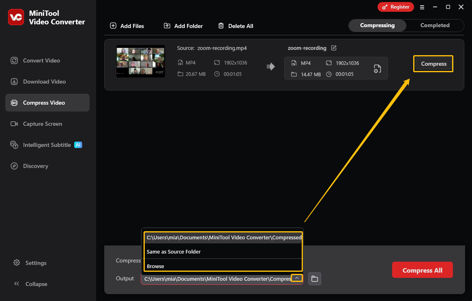Image resolution: width=472 pixels, height=301 pixels.
Task: Click Compress for zoom-recording
Action: click(x=433, y=64)
